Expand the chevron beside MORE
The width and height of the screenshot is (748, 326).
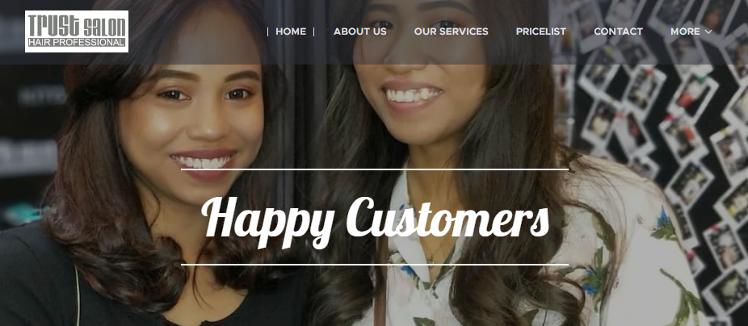click(708, 32)
